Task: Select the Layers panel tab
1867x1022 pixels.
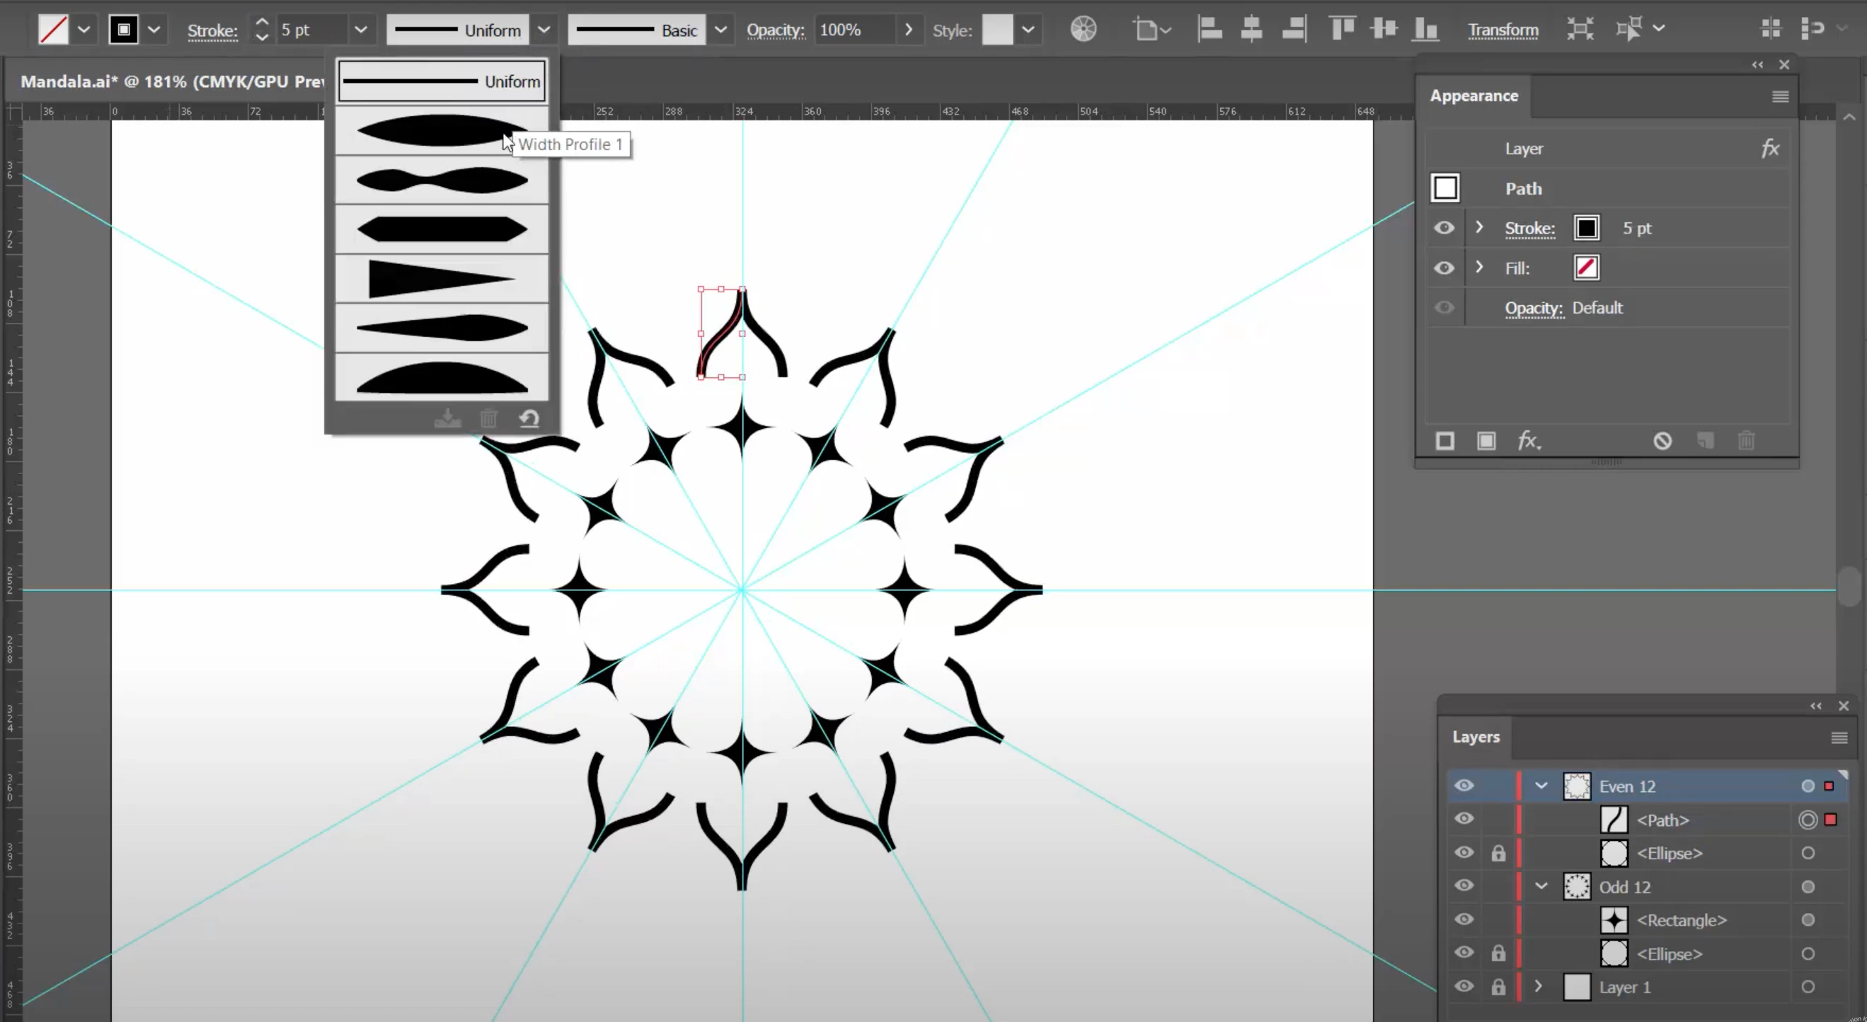Action: pos(1476,736)
